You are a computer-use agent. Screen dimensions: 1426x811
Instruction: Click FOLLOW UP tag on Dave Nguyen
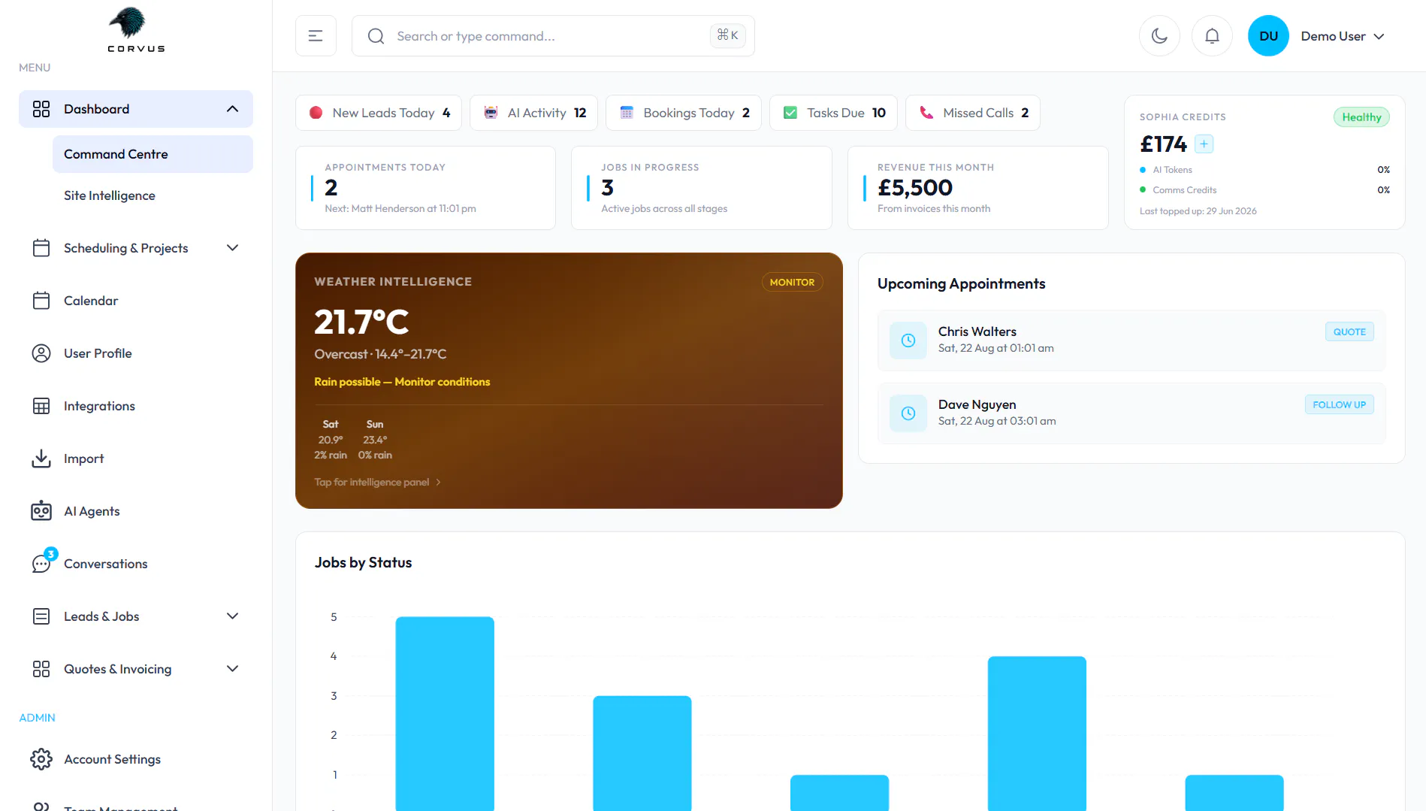1339,404
